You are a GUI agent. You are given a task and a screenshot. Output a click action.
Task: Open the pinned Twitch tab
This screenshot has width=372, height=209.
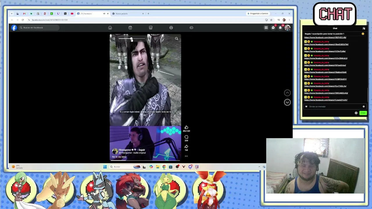58,14
